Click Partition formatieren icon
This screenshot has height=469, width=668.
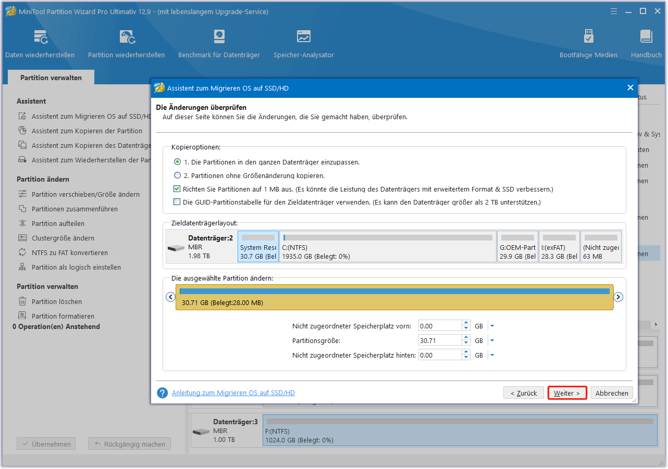[22, 316]
